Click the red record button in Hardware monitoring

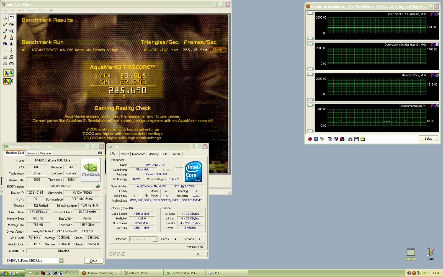[310, 139]
